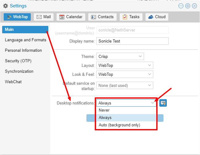Open the Mail settings tab
This screenshot has height=155, width=200.
click(x=44, y=17)
